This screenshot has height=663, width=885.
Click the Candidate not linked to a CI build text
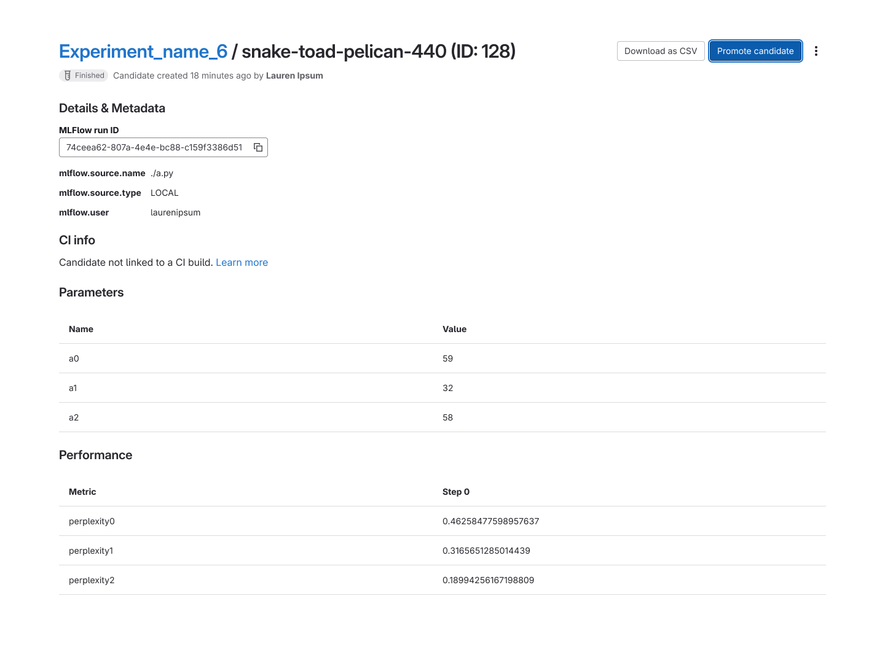(x=136, y=262)
